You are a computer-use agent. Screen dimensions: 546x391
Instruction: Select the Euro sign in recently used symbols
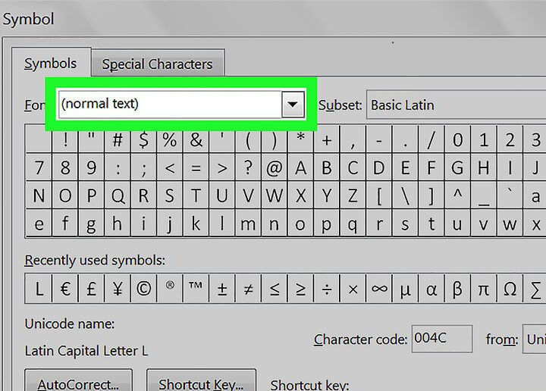coord(65,289)
